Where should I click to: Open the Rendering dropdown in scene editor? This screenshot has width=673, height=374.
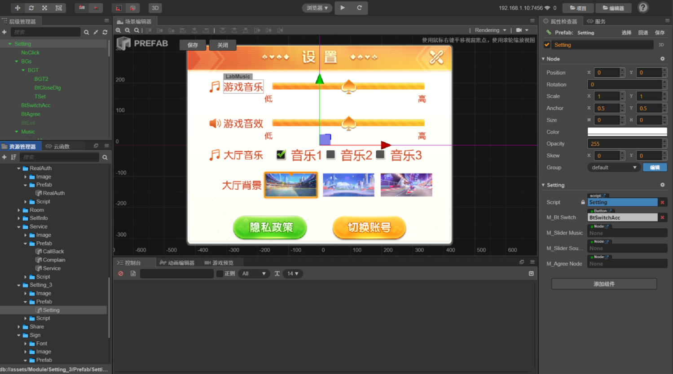(490, 30)
